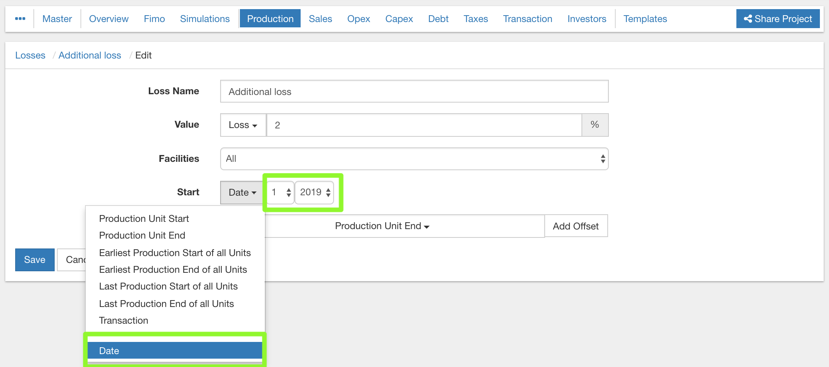Toggle the Start Date dropdown button

point(242,193)
